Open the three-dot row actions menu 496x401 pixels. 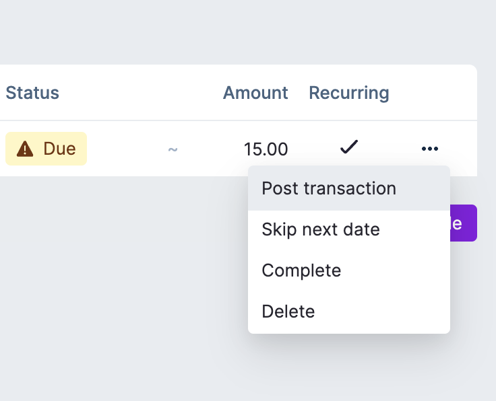[429, 149]
